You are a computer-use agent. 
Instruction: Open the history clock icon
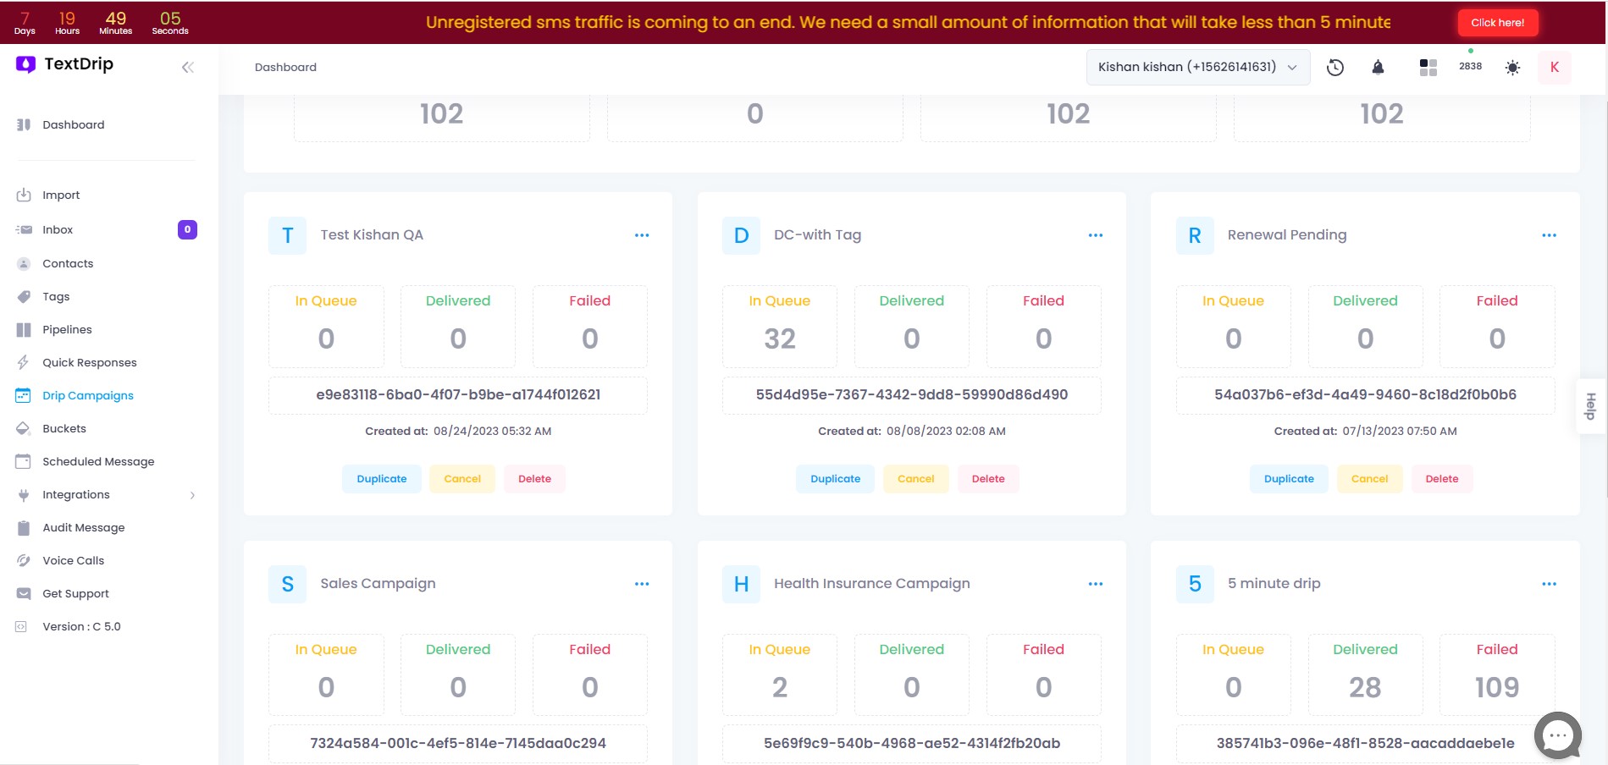click(x=1334, y=68)
